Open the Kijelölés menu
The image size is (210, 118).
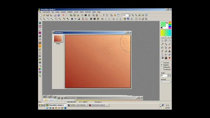(63, 12)
